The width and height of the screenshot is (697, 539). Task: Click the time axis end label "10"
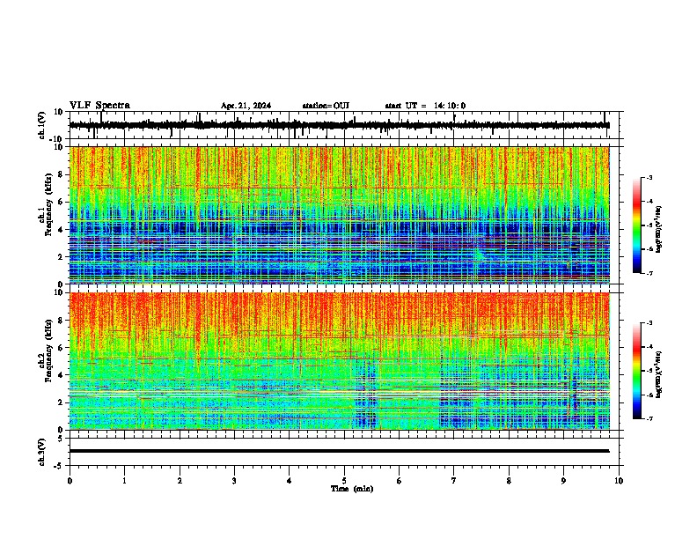pos(619,481)
